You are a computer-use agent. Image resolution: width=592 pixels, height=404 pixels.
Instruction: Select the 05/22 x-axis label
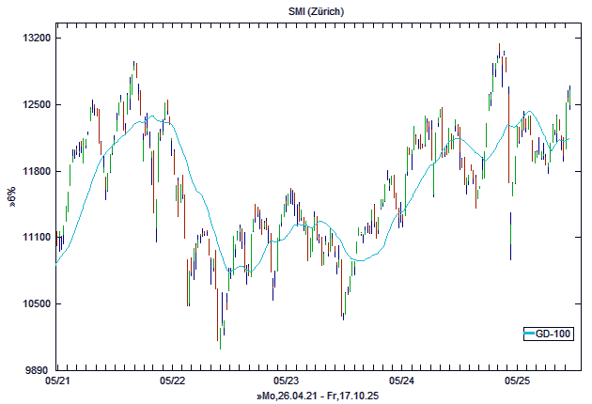click(172, 381)
